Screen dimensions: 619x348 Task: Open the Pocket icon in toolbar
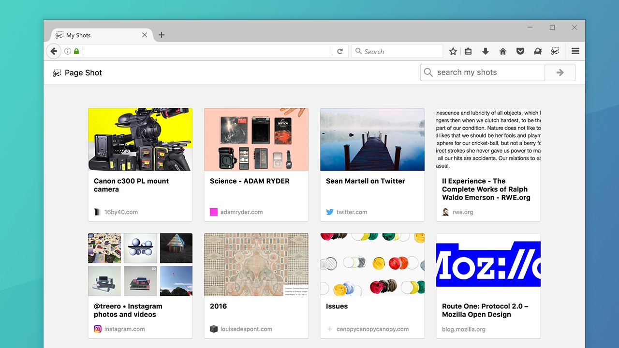point(520,51)
